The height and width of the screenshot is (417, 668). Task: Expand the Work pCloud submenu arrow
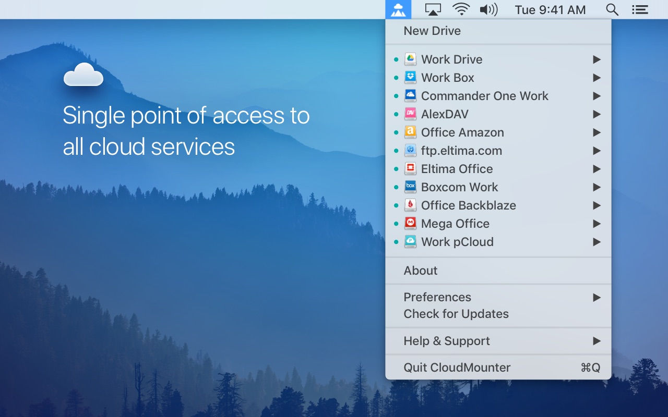(597, 242)
